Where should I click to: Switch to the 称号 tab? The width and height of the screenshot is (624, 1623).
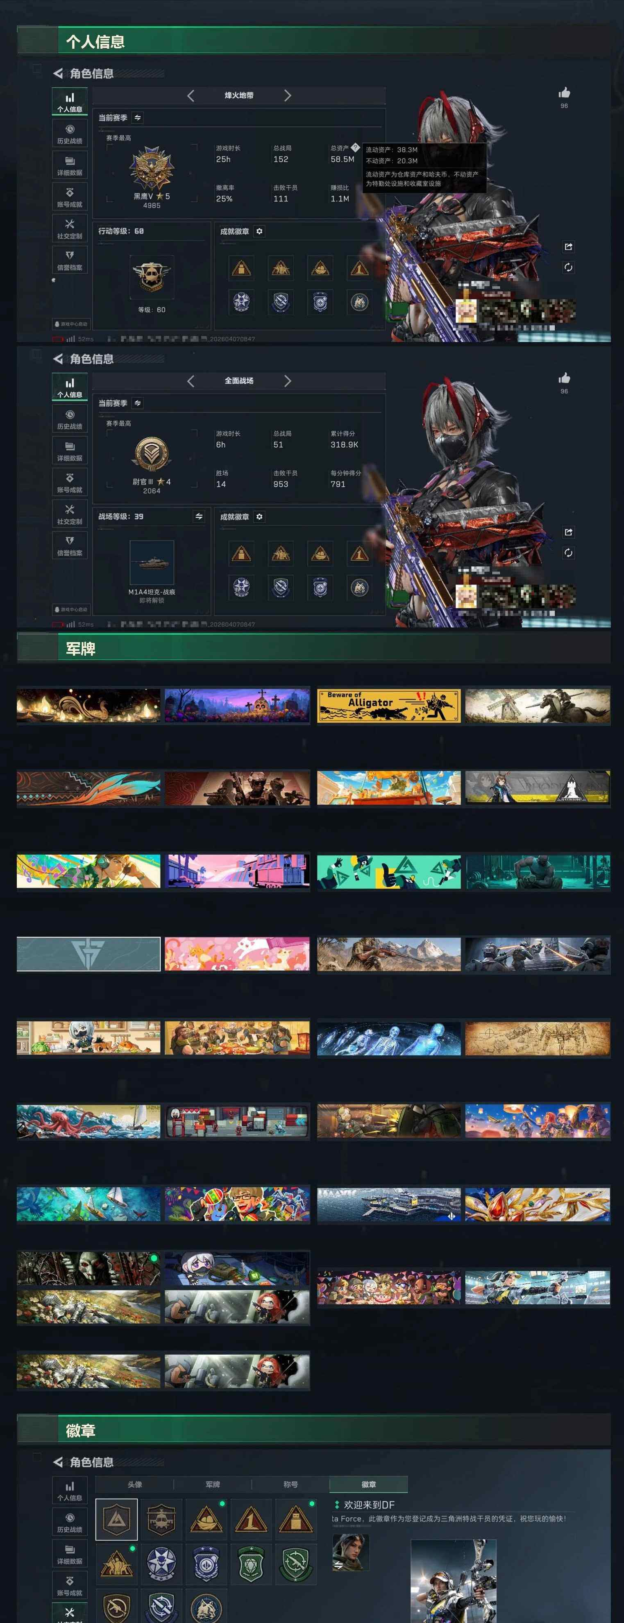290,1485
